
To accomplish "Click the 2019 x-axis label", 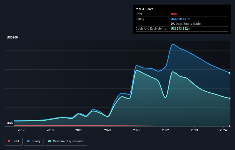I will (79, 130).
